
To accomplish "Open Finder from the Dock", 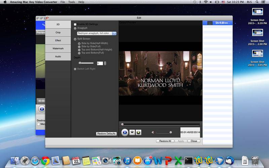I will (15, 161).
